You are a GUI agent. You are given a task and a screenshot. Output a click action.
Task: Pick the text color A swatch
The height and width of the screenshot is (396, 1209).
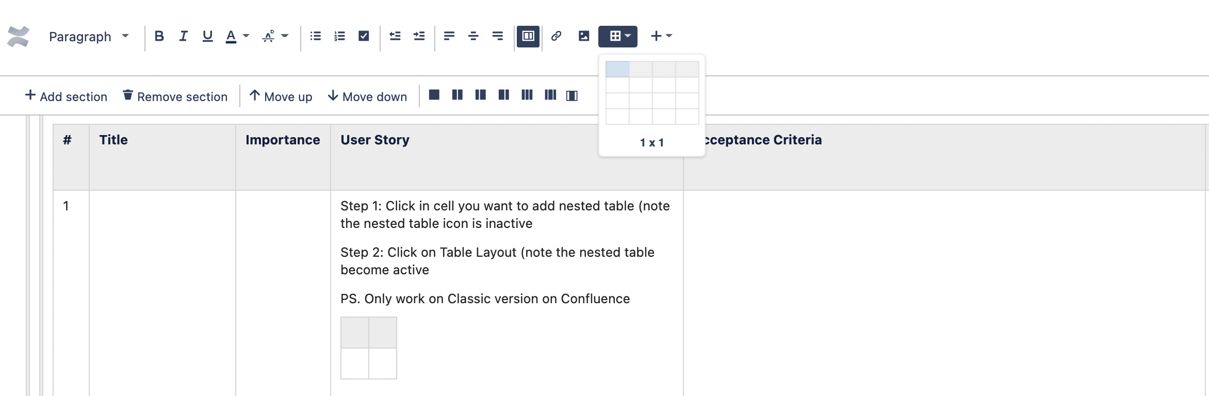231,36
